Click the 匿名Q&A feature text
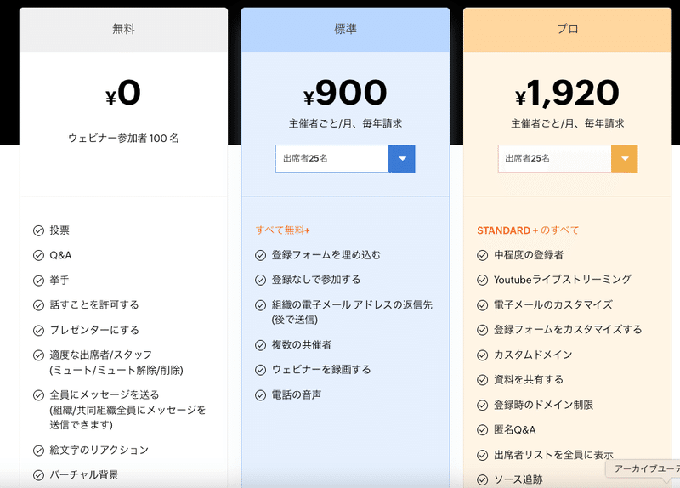 pyautogui.click(x=515, y=430)
